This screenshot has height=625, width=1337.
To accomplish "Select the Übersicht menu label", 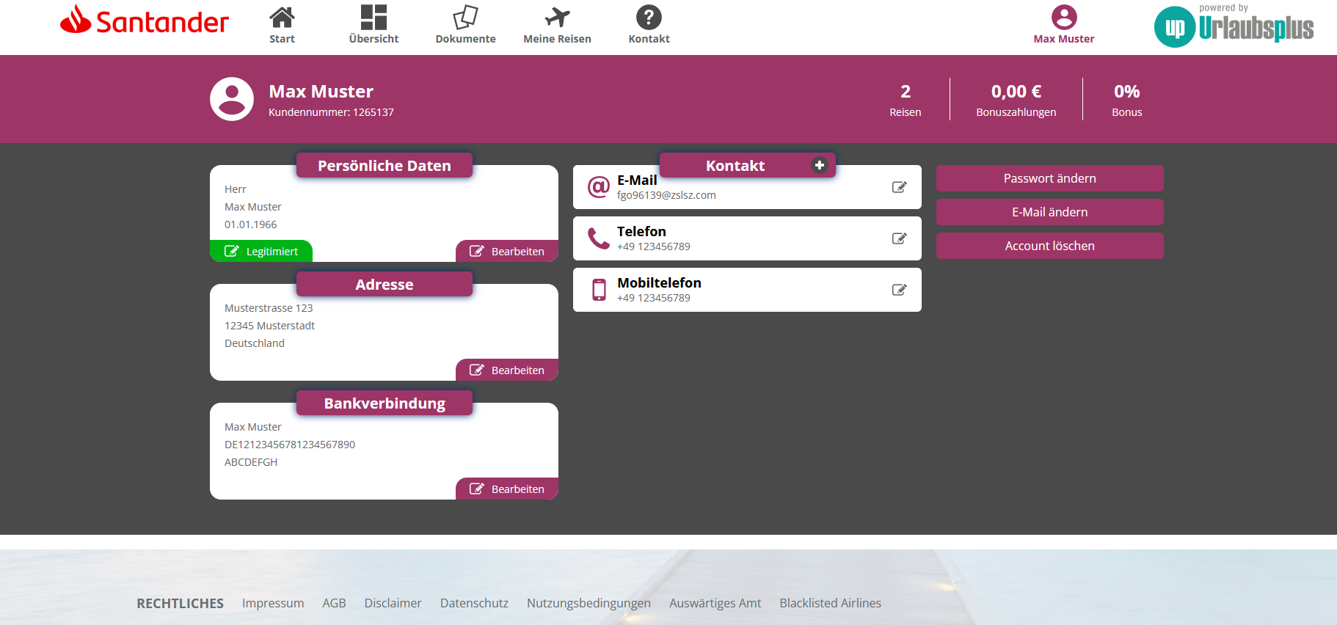I will [x=374, y=39].
